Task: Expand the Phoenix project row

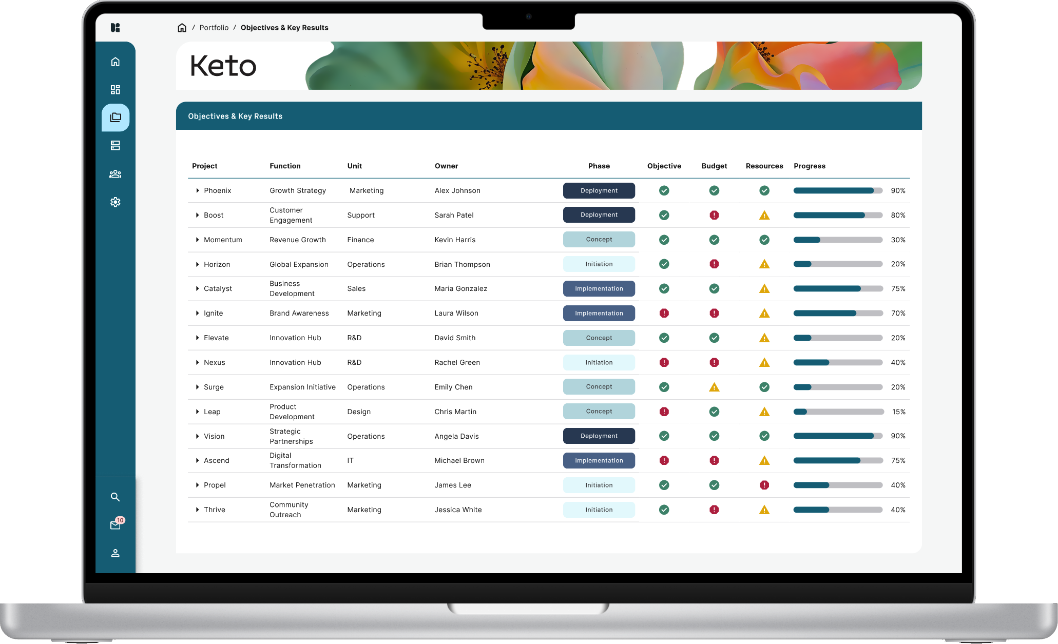Action: pyautogui.click(x=197, y=190)
